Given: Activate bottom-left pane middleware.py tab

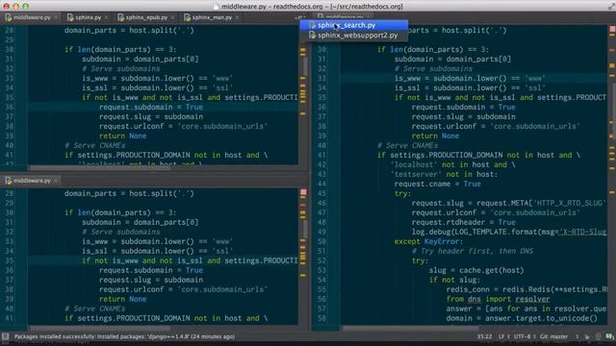Looking at the screenshot, I should coord(32,181).
